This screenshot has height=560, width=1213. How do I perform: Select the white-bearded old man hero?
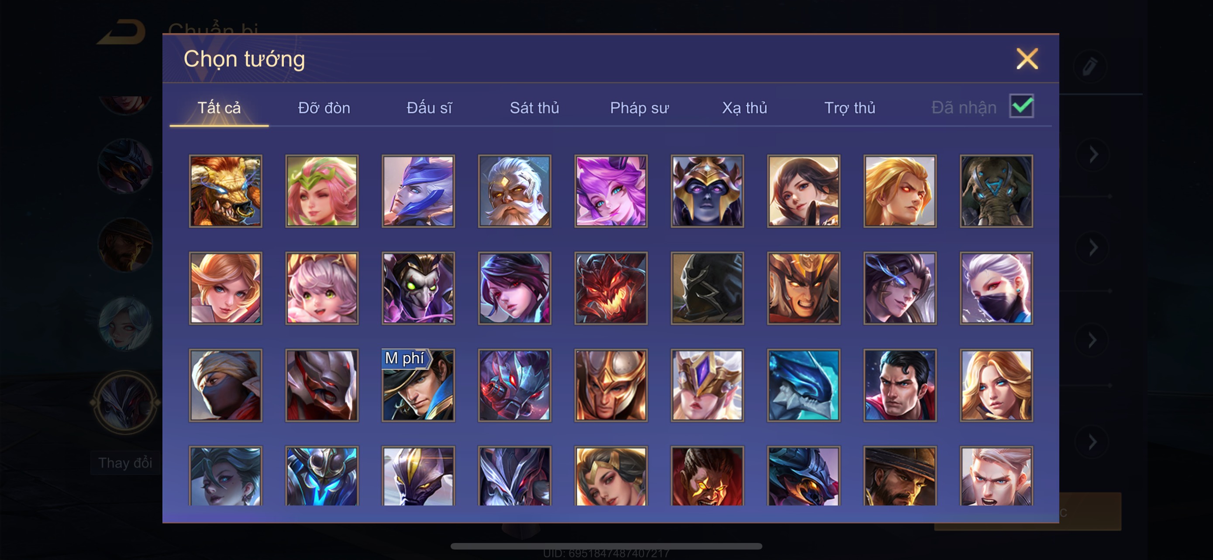(515, 191)
